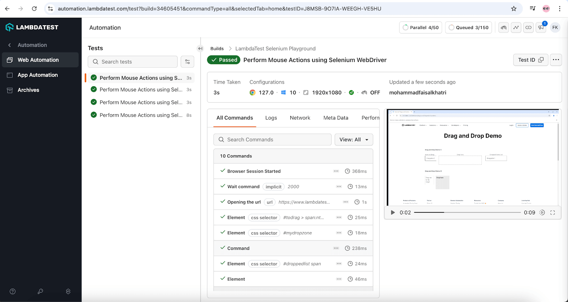
Task: Seek on the video progress bar
Action: (x=467, y=212)
